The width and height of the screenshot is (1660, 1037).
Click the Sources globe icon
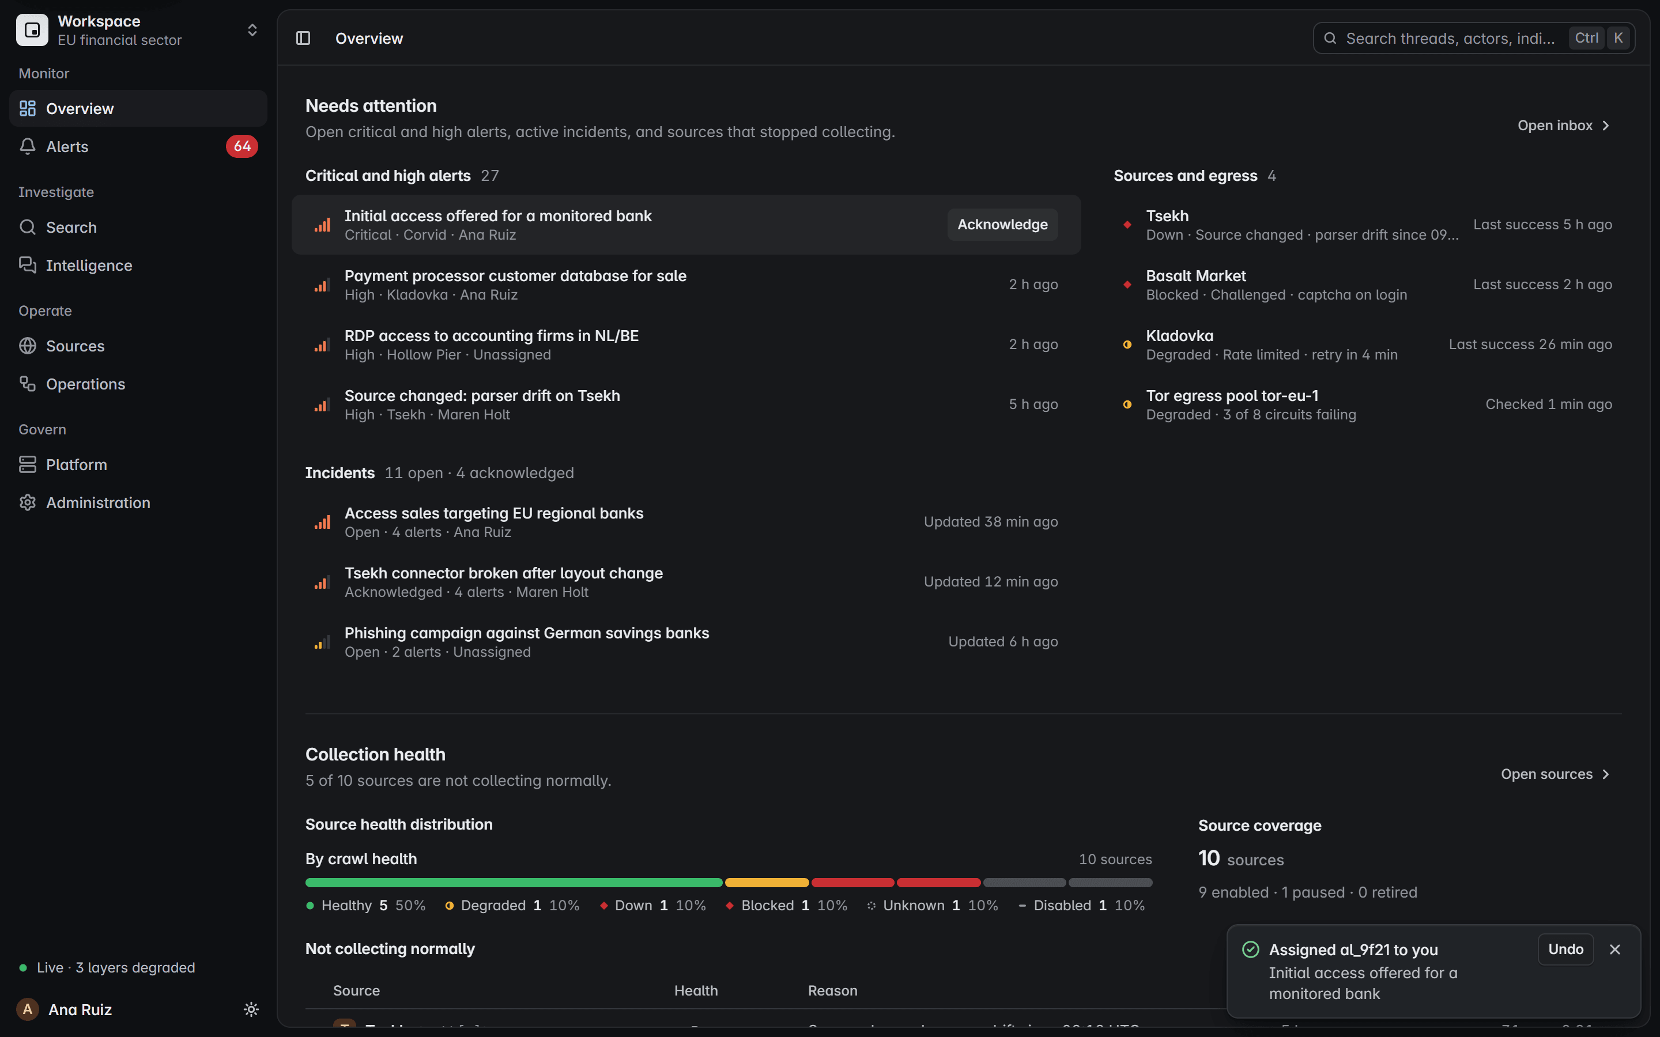tap(28, 346)
